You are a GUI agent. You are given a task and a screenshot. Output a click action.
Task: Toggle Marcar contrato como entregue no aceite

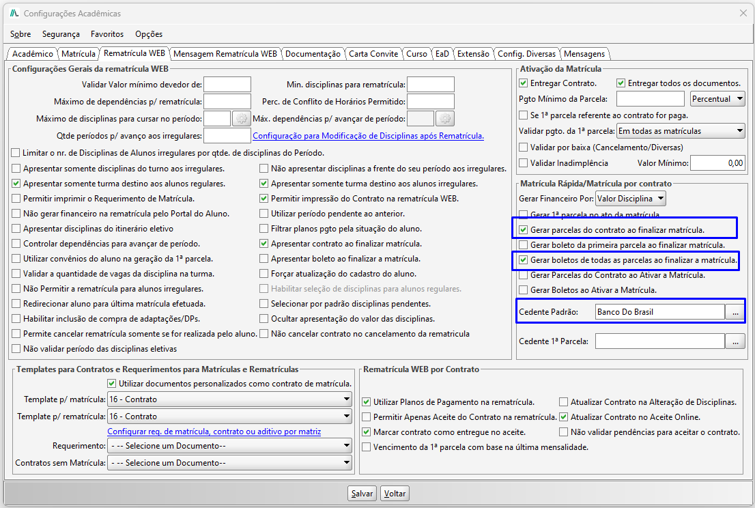click(367, 432)
